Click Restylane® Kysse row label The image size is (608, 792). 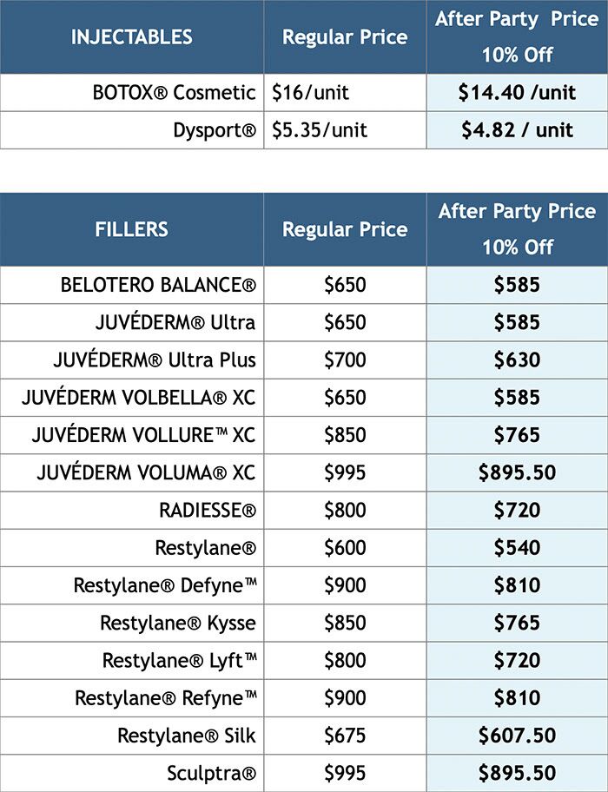coord(178,623)
